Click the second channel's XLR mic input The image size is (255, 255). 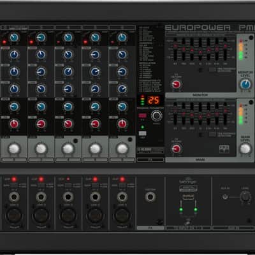click(41, 215)
